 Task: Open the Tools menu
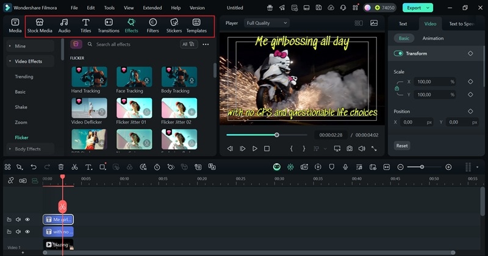(109, 8)
